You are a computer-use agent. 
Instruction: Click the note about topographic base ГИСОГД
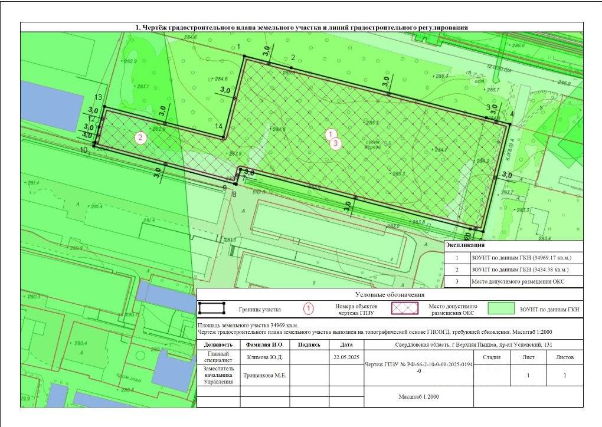tap(375, 332)
